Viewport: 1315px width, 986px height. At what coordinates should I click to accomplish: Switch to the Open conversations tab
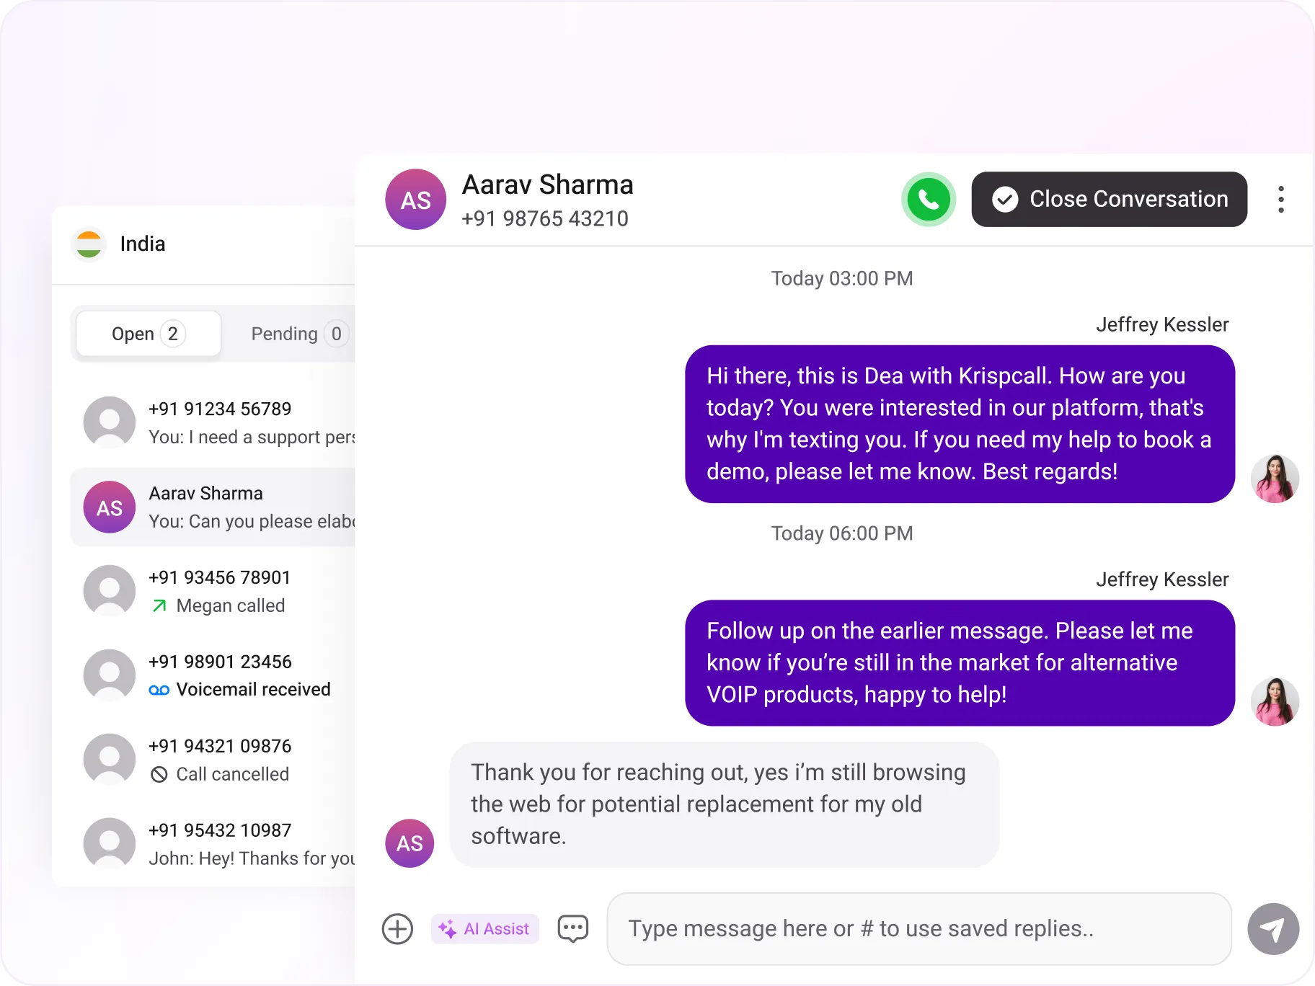149,334
